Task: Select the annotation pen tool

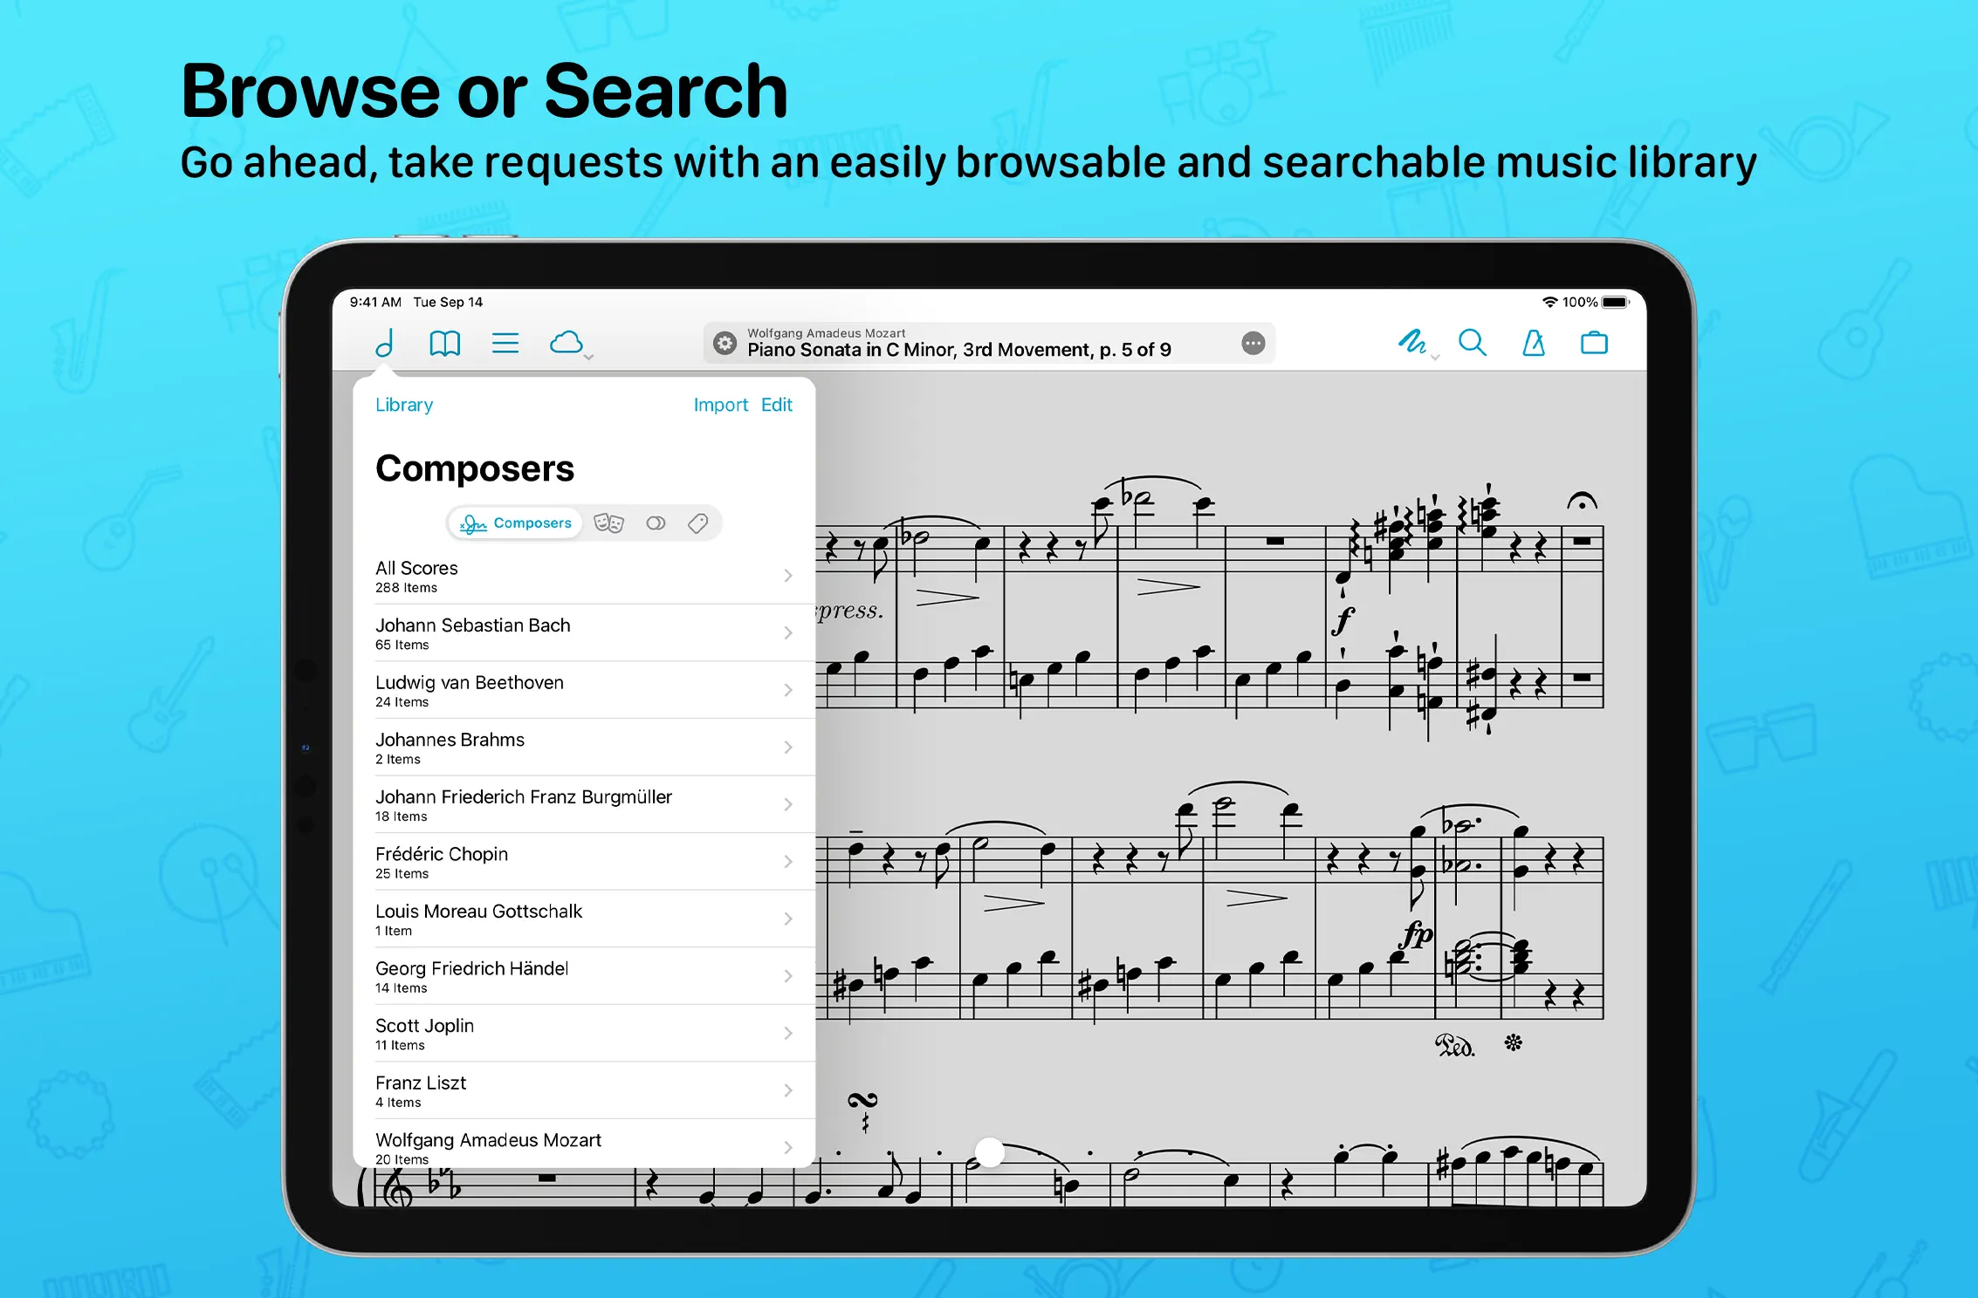Action: click(x=1411, y=342)
